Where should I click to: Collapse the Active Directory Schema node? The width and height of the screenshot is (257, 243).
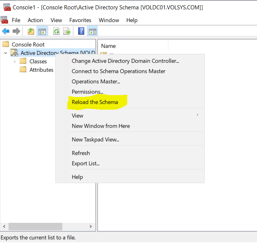coord(6,53)
